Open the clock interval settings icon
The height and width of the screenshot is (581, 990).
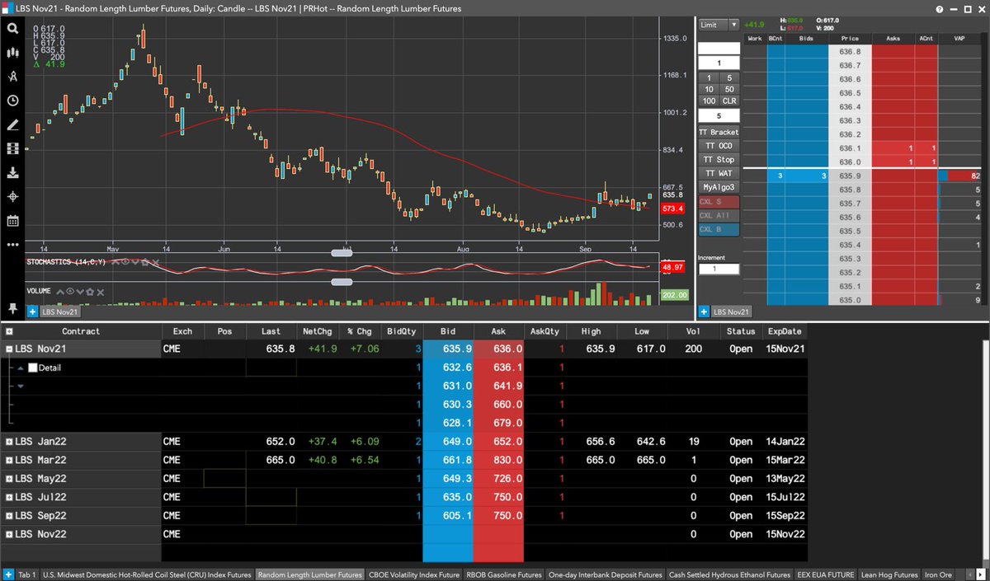coord(12,101)
